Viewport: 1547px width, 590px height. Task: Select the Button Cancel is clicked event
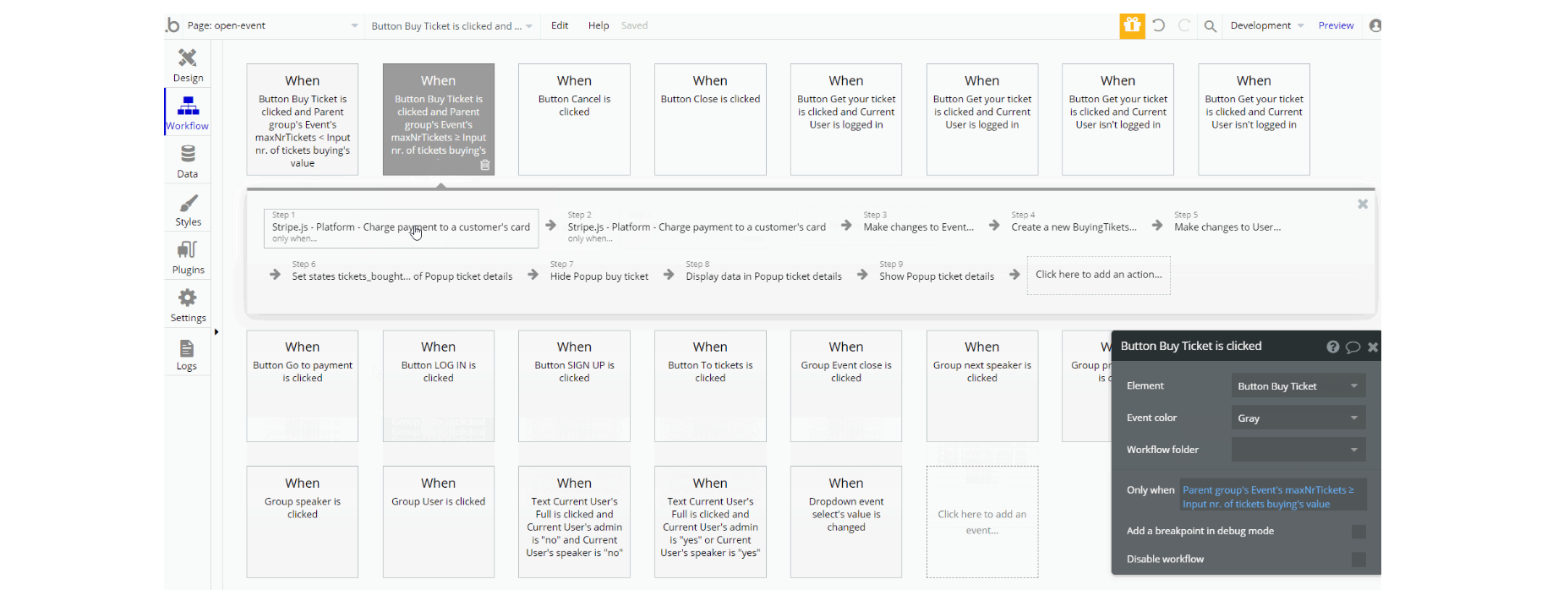pyautogui.click(x=574, y=119)
